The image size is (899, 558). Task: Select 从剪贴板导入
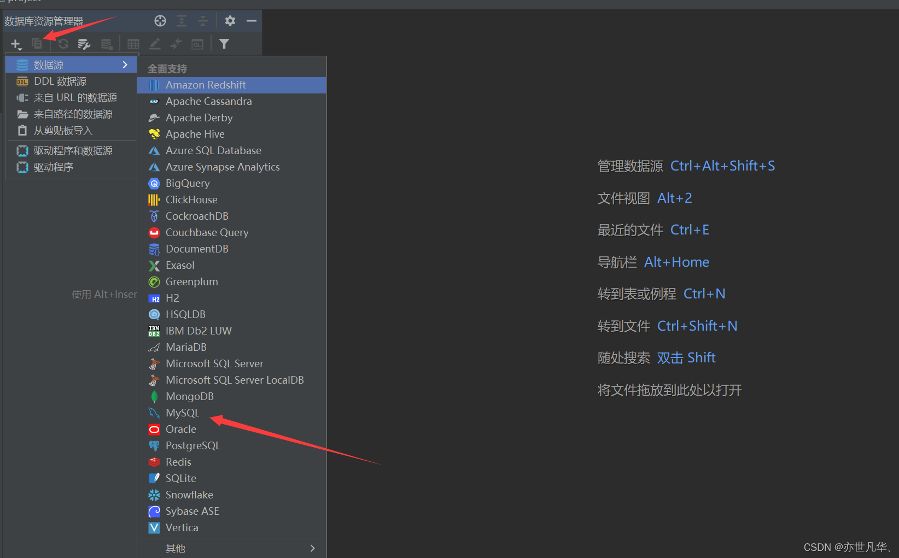tap(71, 130)
